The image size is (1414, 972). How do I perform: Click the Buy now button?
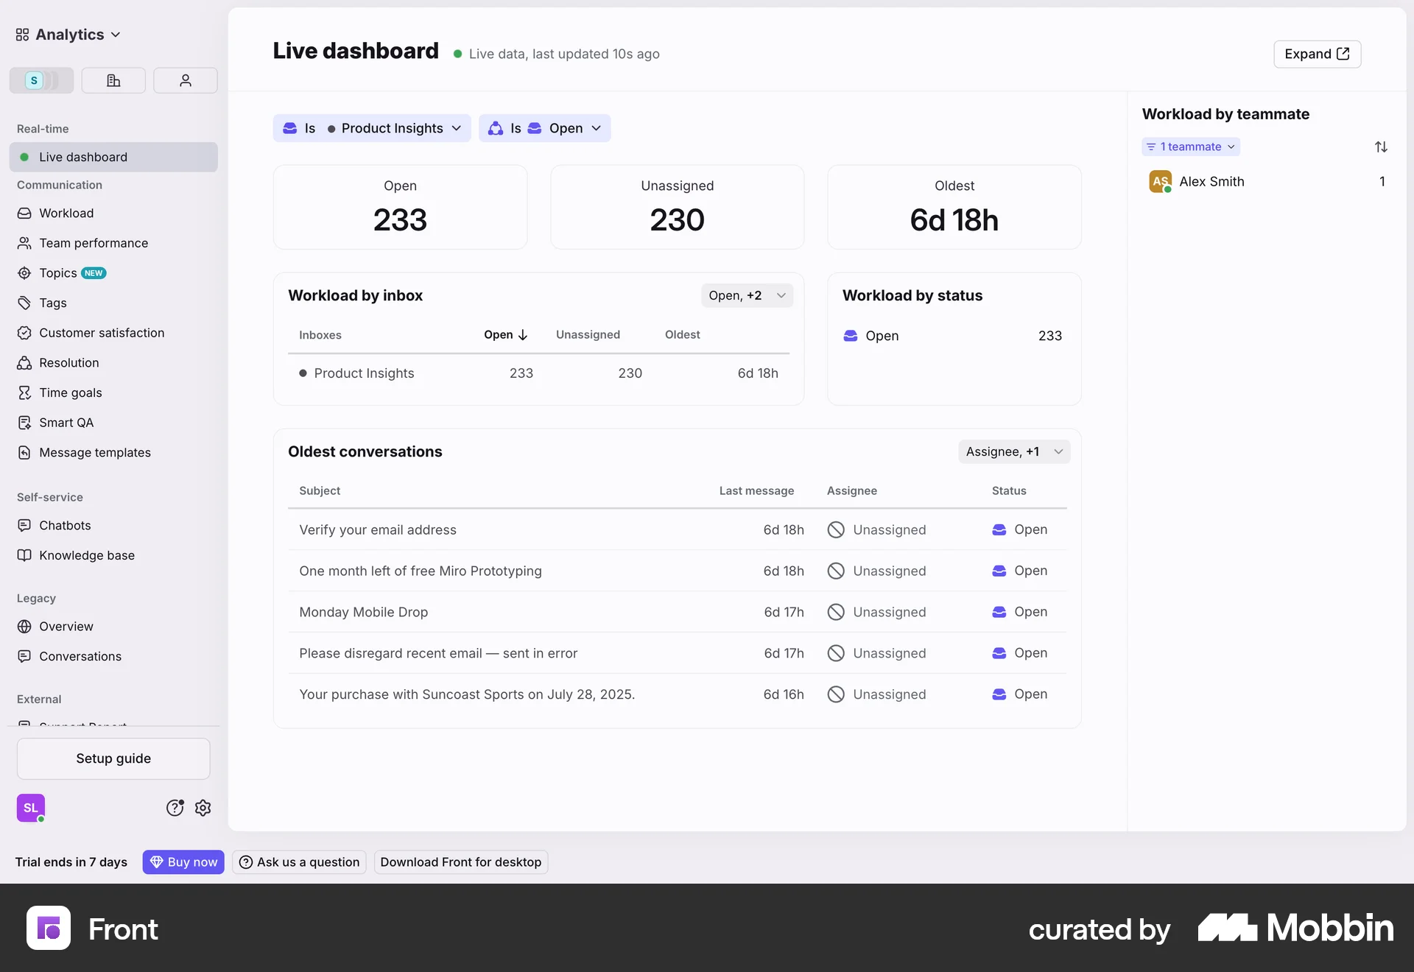pyautogui.click(x=183, y=862)
